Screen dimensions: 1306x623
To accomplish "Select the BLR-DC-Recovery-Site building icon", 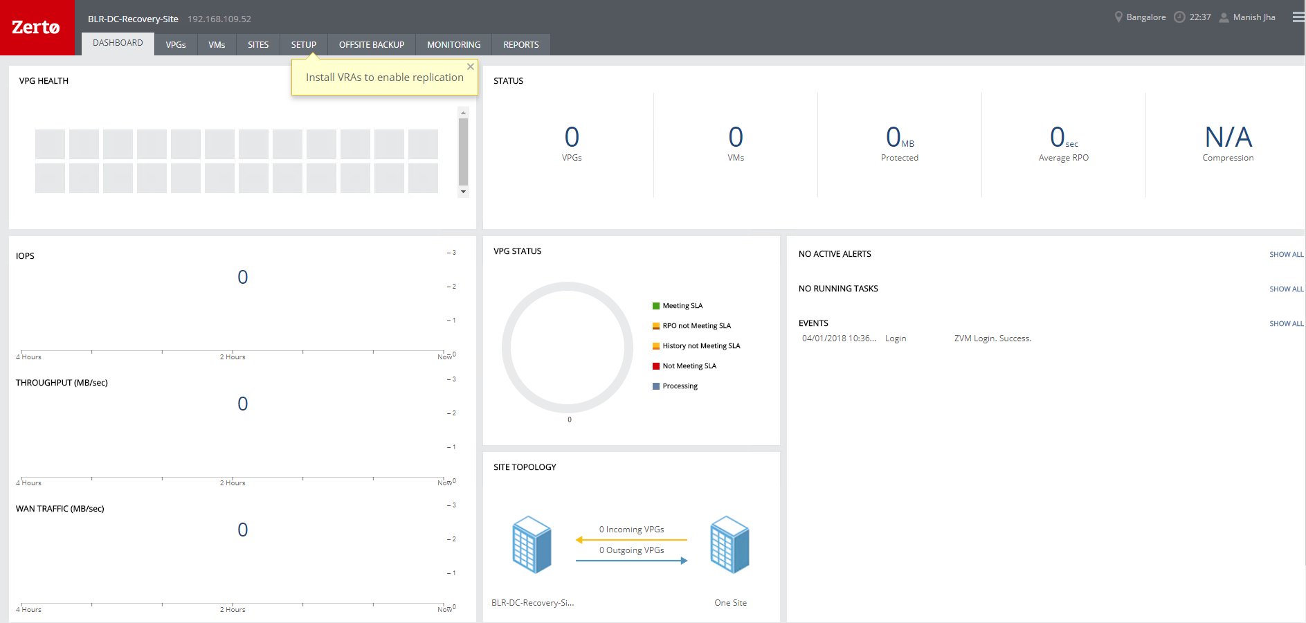I will (532, 545).
